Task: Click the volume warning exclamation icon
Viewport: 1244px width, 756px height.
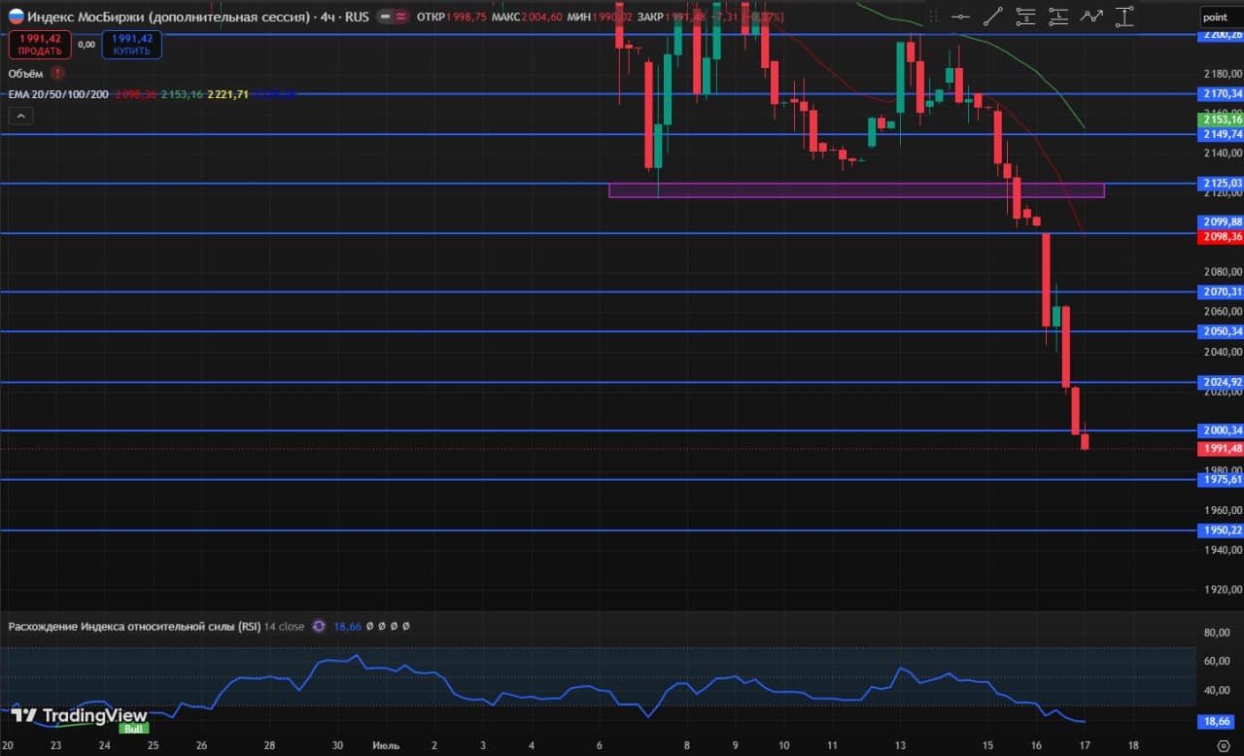Action: 58,73
